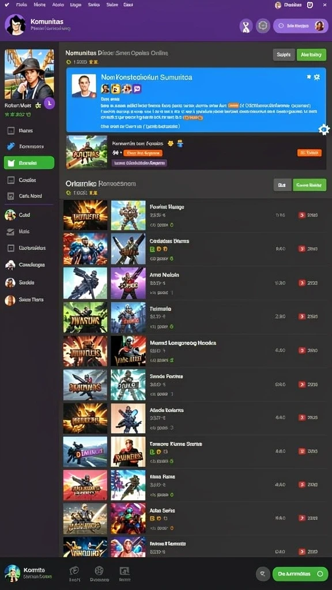Click the yellow face icon in blue card
332x590 pixels.
(116, 89)
